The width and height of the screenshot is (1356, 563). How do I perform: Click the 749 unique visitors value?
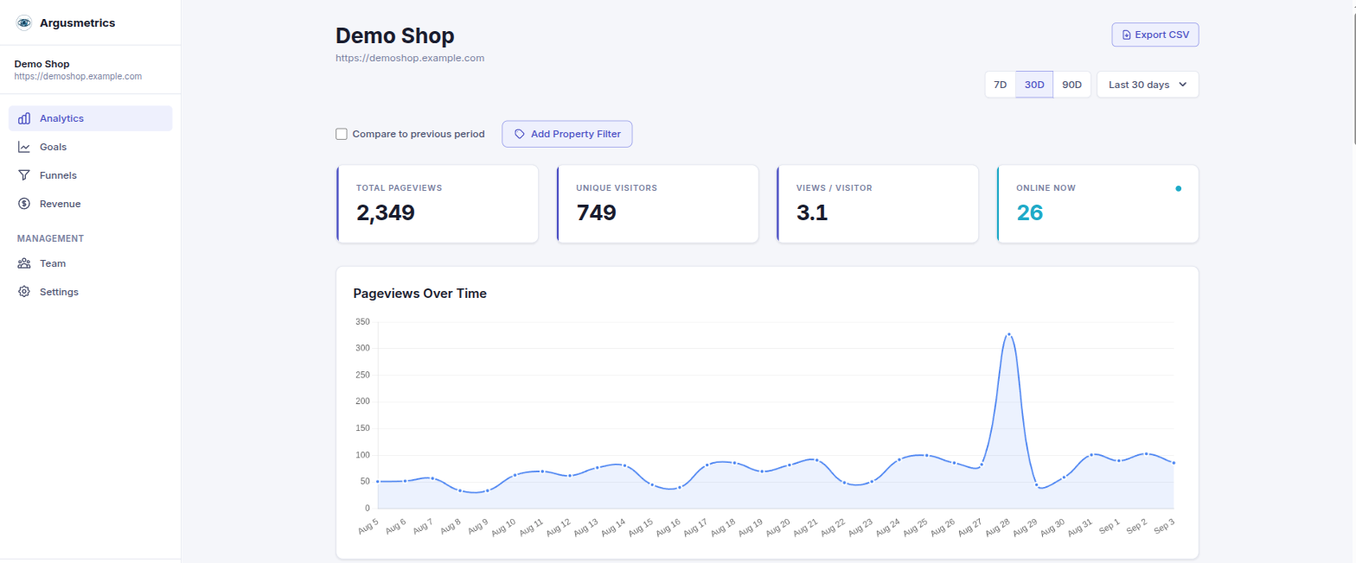[x=596, y=212]
